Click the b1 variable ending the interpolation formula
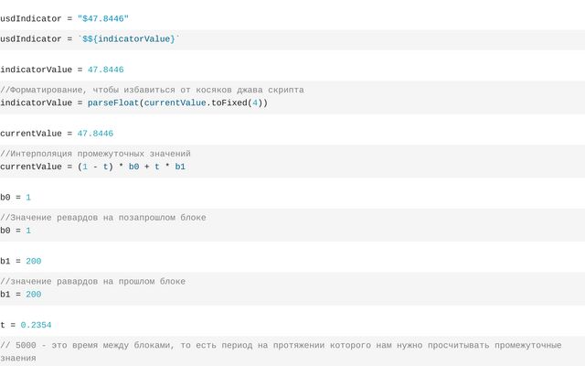 point(180,167)
